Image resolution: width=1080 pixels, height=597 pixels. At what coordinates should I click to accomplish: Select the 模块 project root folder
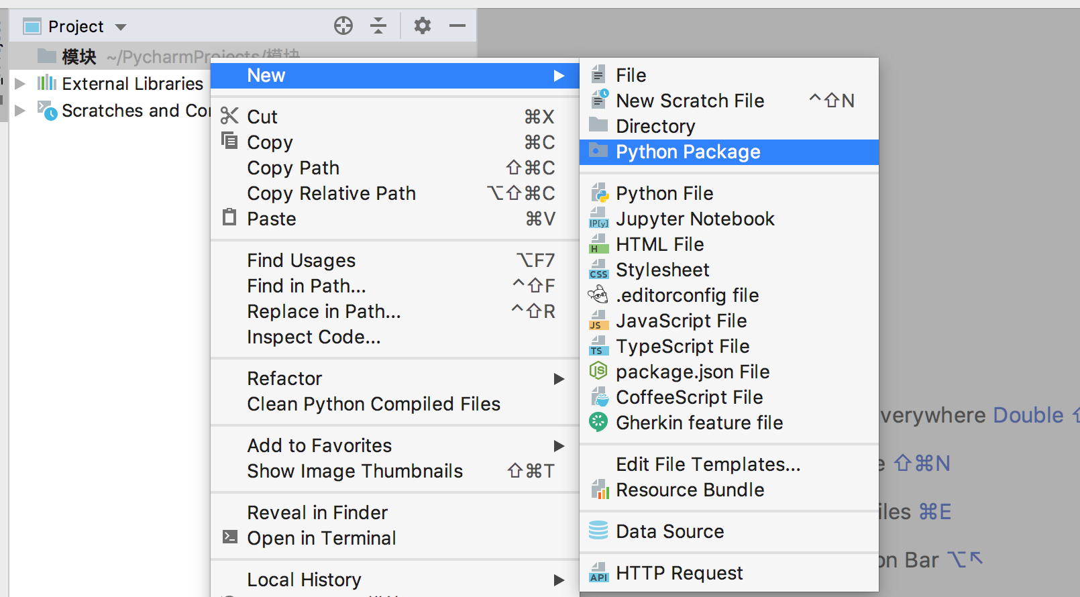pos(78,57)
